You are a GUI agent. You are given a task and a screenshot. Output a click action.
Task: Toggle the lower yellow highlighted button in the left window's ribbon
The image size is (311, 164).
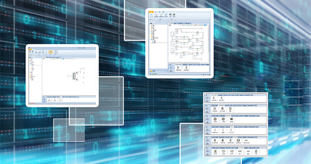pyautogui.click(x=51, y=53)
